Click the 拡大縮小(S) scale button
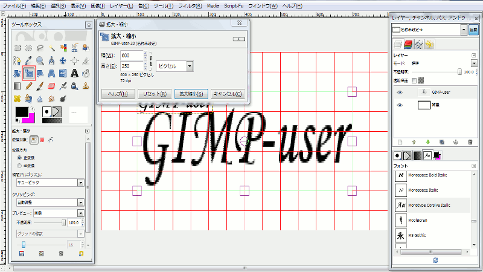 coord(191,94)
